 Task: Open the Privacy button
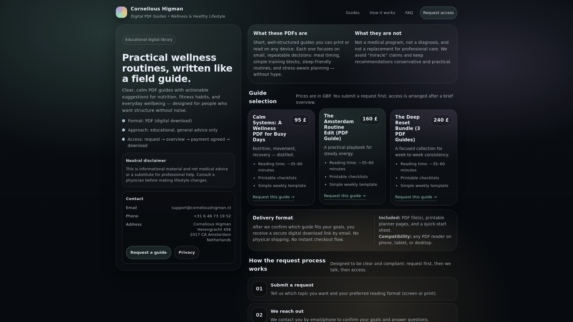coord(187,253)
